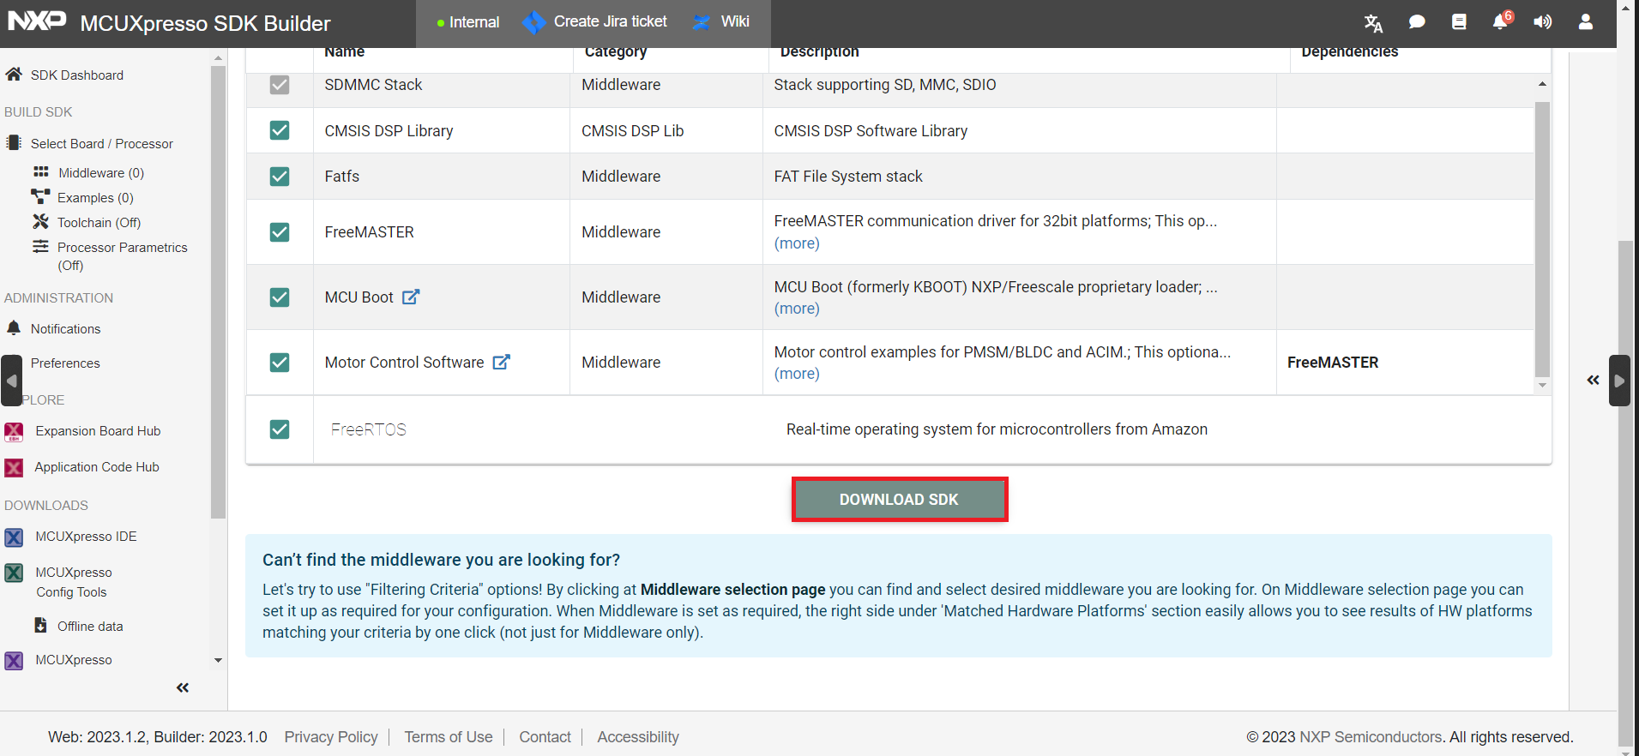Uncheck the Fatfs checkbox
Screen dimensions: 1639x756
pyautogui.click(x=280, y=177)
